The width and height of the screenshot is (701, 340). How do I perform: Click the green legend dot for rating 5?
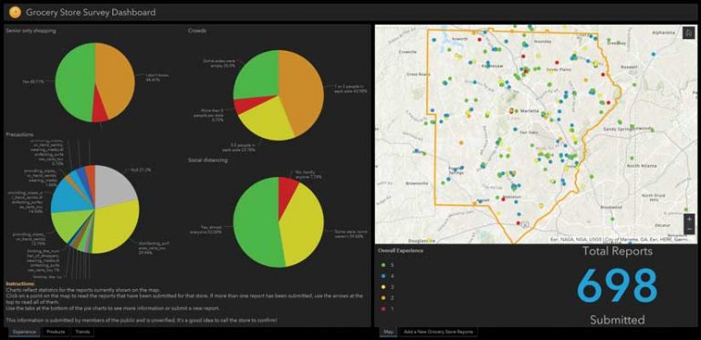[x=382, y=265]
